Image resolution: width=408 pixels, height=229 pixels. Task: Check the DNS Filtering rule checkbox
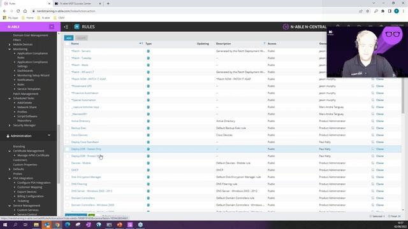[68, 184]
